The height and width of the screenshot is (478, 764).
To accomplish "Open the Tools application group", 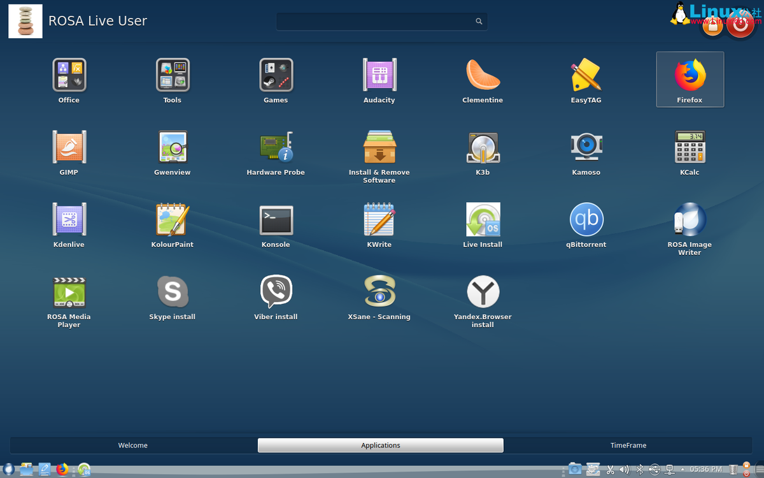I will coord(172,81).
